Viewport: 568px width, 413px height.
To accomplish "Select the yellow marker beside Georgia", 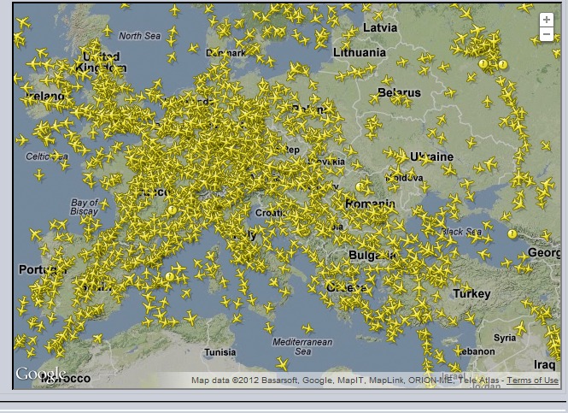I will pyautogui.click(x=512, y=233).
